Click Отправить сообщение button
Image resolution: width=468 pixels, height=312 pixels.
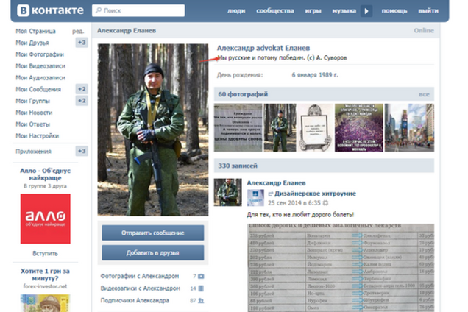152,233
